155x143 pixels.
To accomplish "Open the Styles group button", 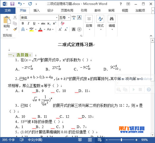I will (x=100, y=23).
